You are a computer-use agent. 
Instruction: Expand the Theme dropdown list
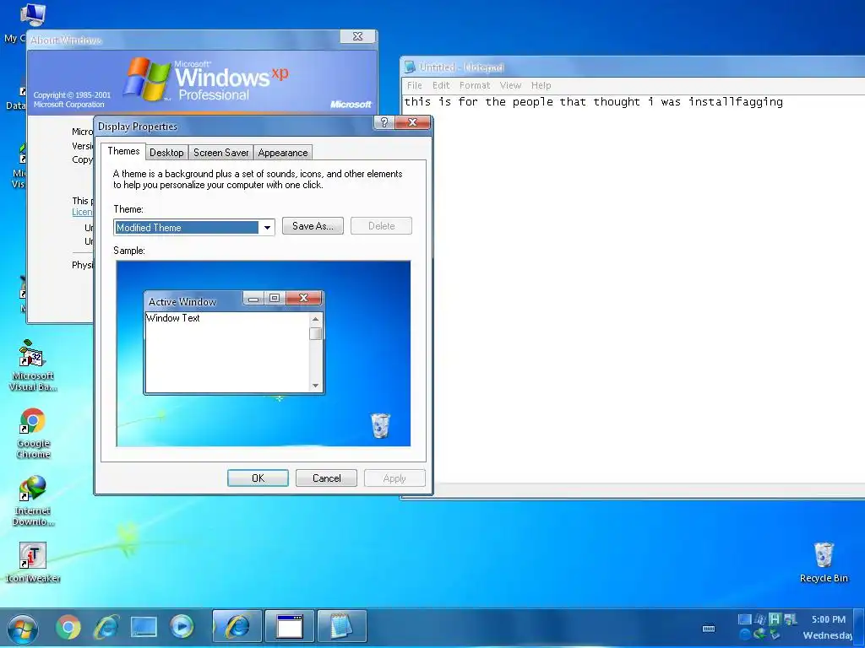click(267, 228)
